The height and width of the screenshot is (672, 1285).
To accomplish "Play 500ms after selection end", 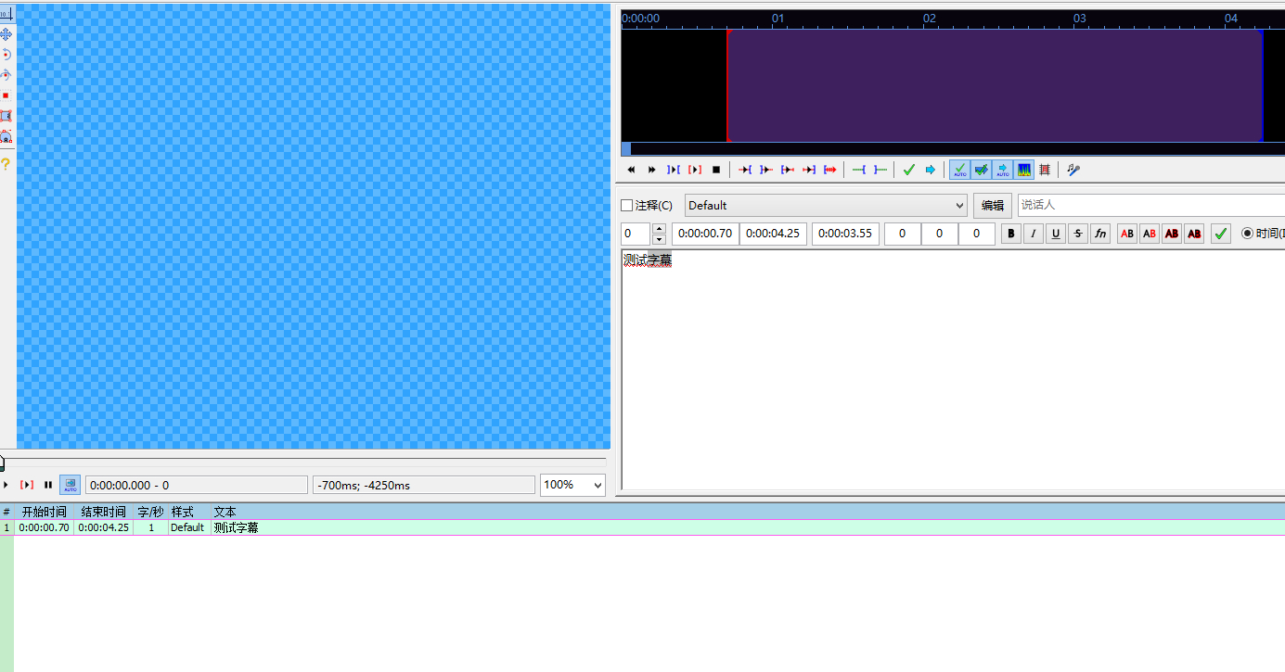I will (x=766, y=170).
